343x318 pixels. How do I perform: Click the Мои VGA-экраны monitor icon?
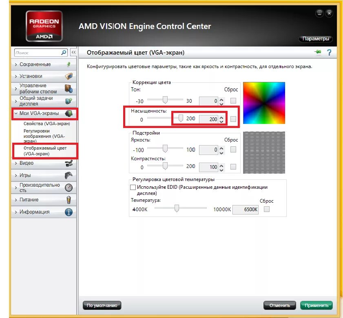click(69, 113)
